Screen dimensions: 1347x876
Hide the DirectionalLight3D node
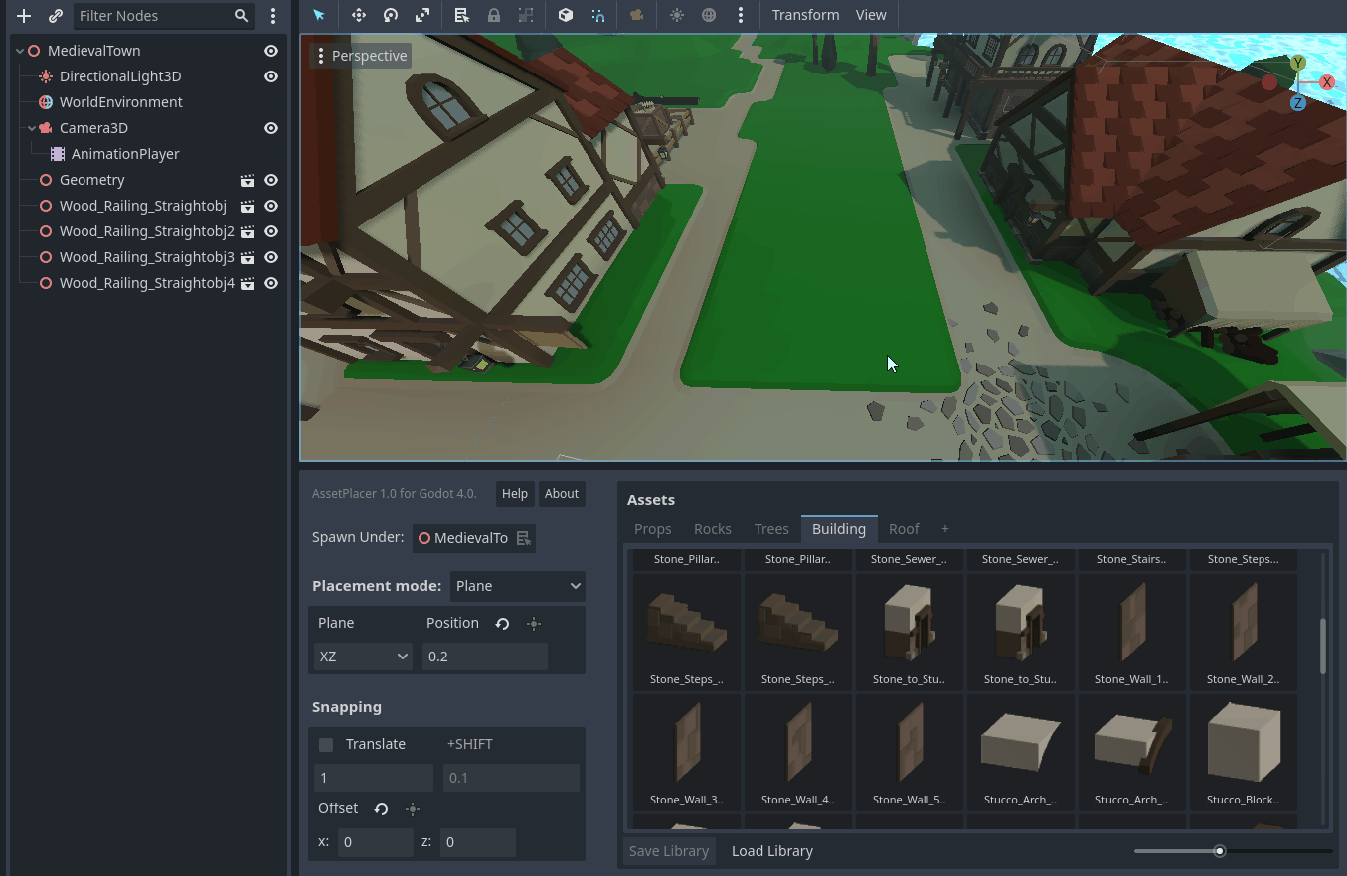[271, 76]
